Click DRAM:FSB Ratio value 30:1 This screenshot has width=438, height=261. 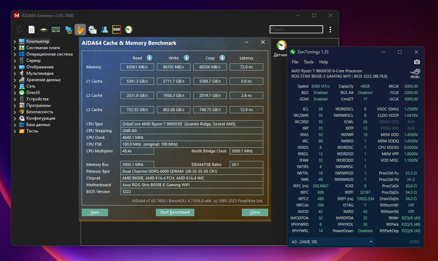pos(246,165)
